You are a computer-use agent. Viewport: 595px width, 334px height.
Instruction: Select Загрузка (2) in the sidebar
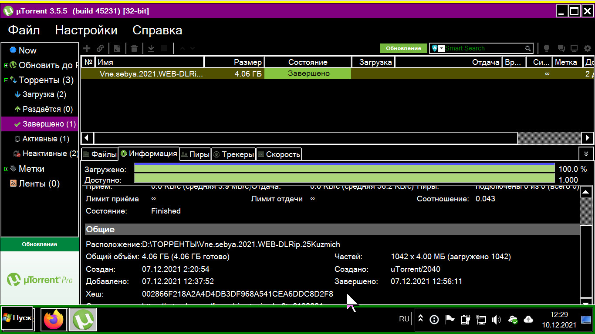pyautogui.click(x=44, y=94)
